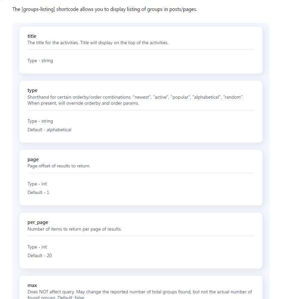Viewport: 282px width, 299px height.
Task: Click "Page offset of results to return" text
Action: coord(59,166)
